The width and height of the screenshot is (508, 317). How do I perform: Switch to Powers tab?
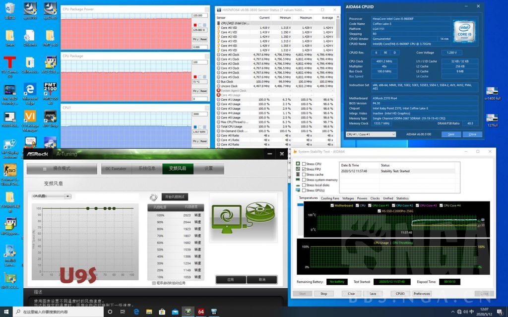click(x=362, y=198)
